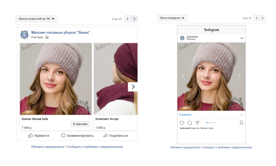Screen dimensions: 276x166
Task: Expand the 'В магазин' chevron in Instagram preview
Action: pos(242,115)
